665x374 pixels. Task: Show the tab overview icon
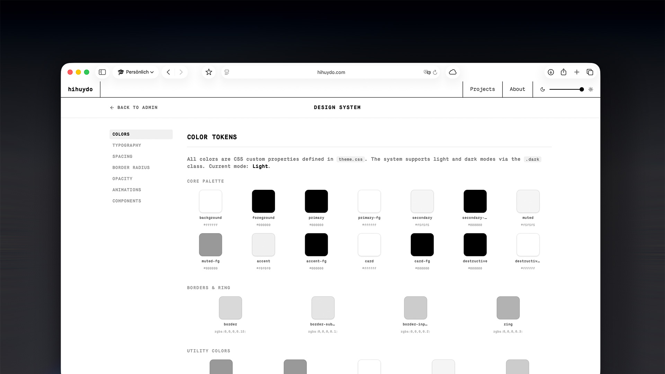click(x=589, y=72)
